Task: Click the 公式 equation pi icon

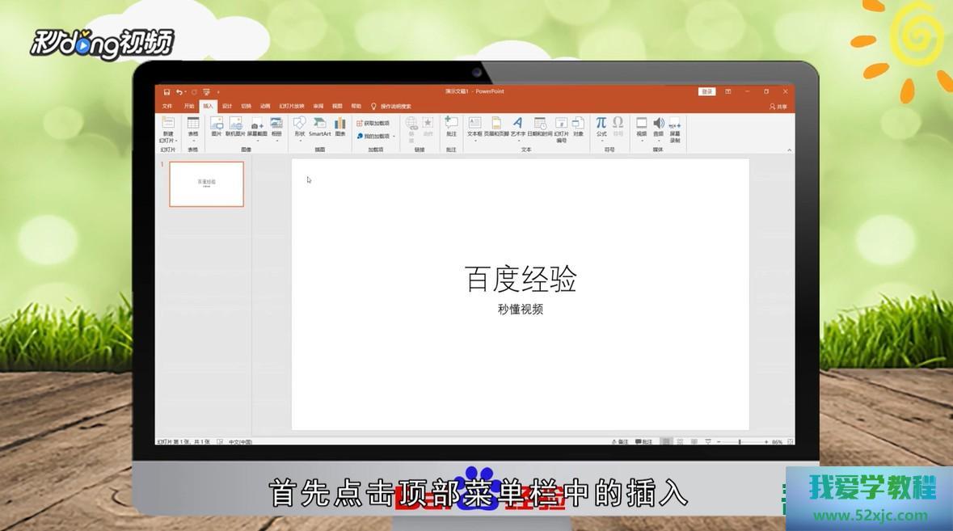Action: click(x=601, y=124)
